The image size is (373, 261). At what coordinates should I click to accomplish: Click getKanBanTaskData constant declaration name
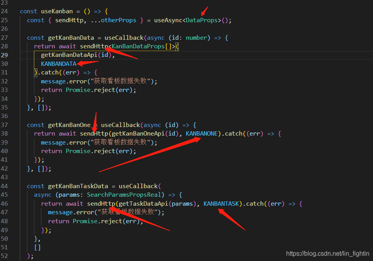78,186
